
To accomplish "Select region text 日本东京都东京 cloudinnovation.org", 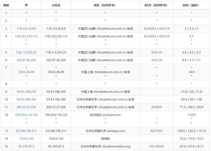I will [x=105, y=146].
